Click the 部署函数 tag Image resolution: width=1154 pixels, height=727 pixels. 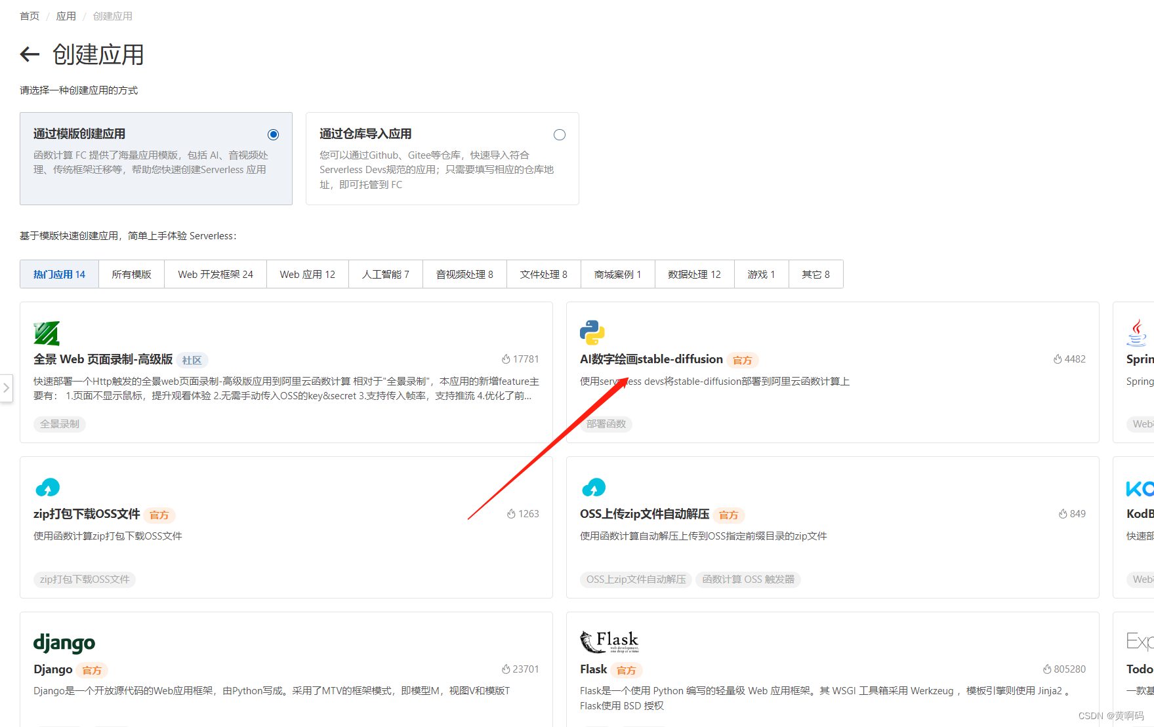606,424
